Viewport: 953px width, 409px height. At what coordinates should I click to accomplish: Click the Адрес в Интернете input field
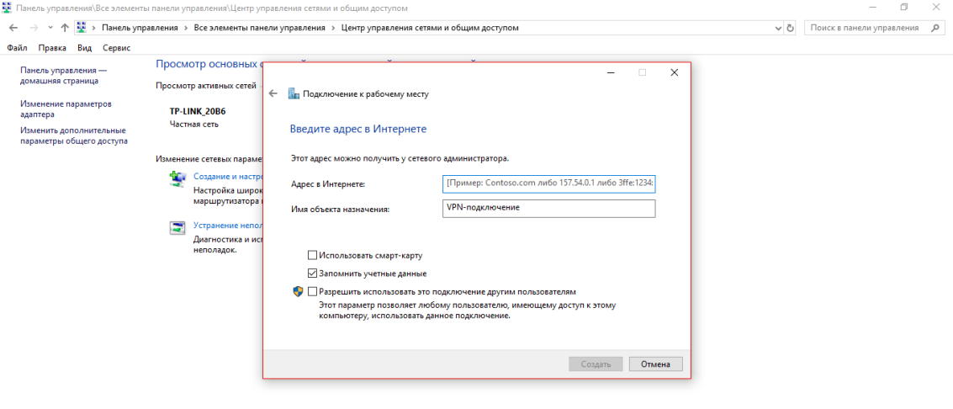[x=549, y=184]
